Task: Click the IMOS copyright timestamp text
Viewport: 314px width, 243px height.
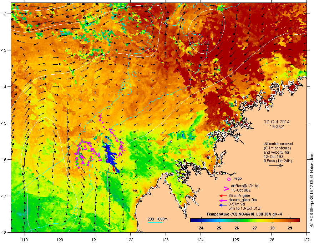Action: pyautogui.click(x=312, y=190)
